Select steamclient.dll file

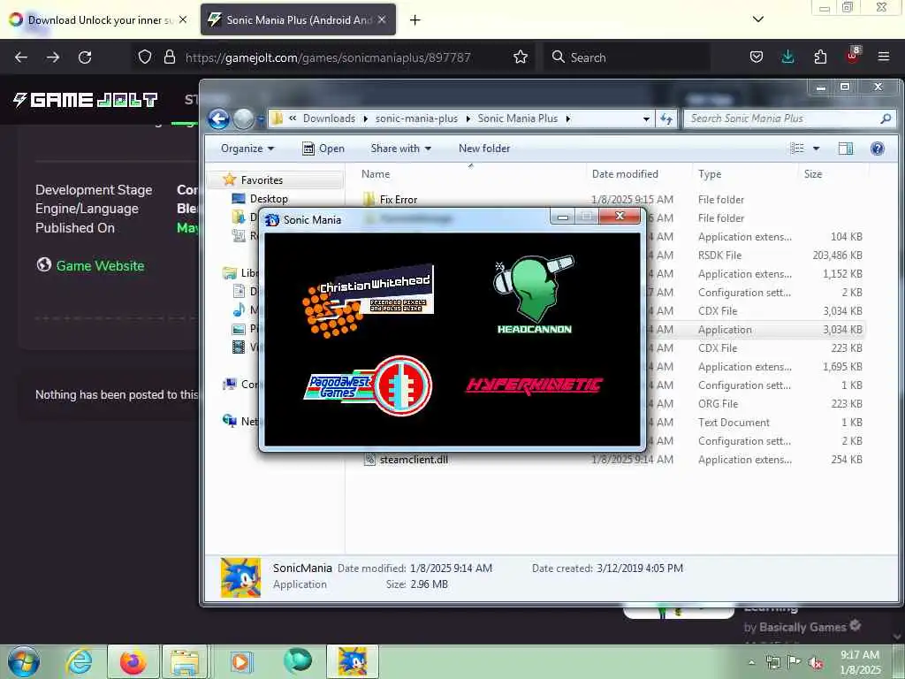(414, 460)
